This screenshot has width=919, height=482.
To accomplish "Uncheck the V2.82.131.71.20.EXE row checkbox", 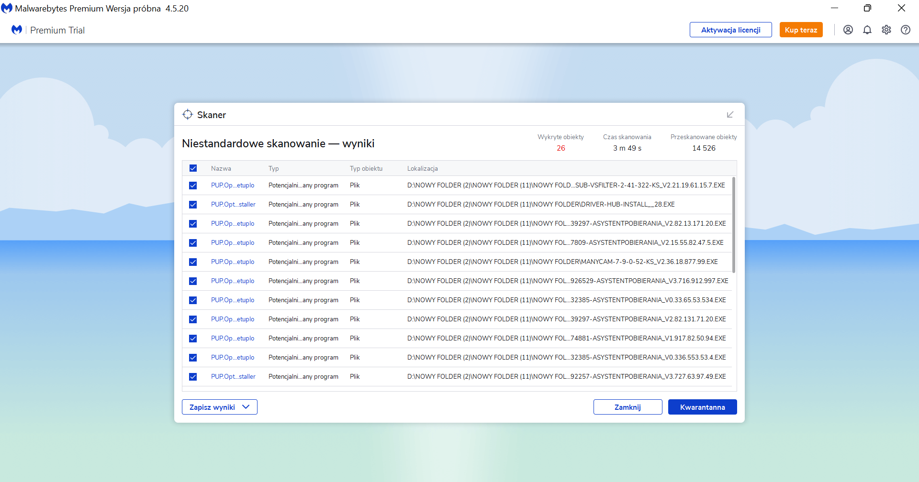I will [x=193, y=319].
